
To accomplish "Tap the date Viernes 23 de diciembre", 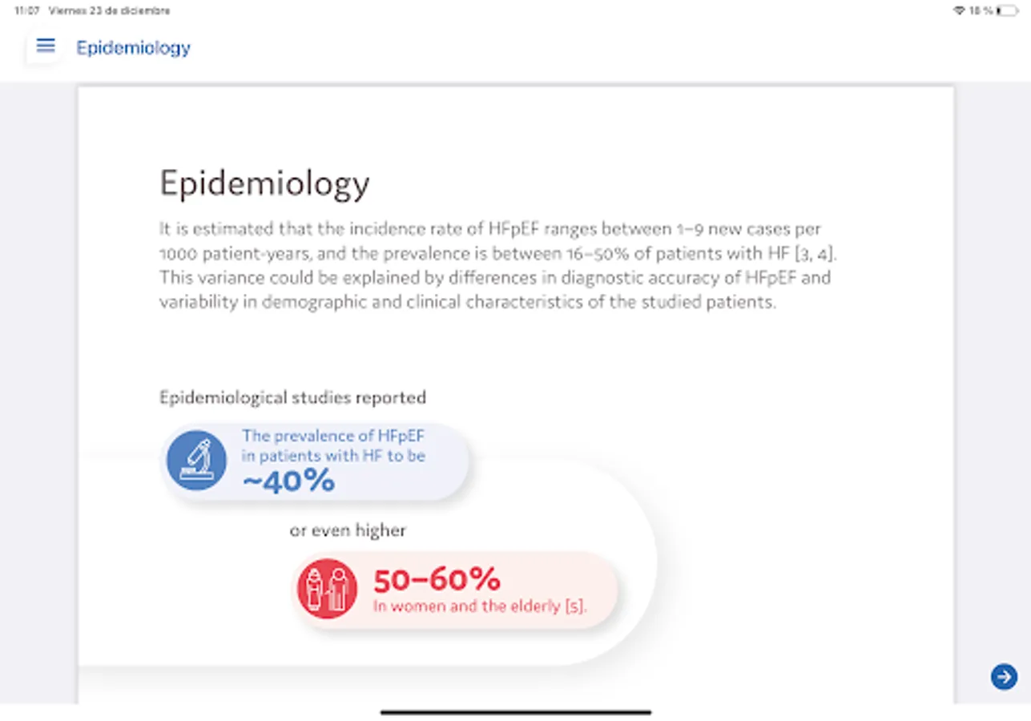I will pos(109,11).
